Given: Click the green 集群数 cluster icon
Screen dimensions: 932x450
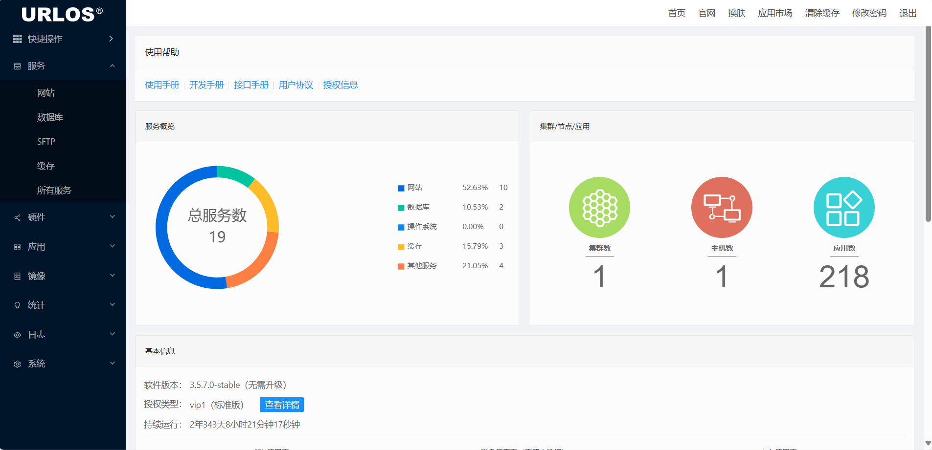Looking at the screenshot, I should point(599,207).
